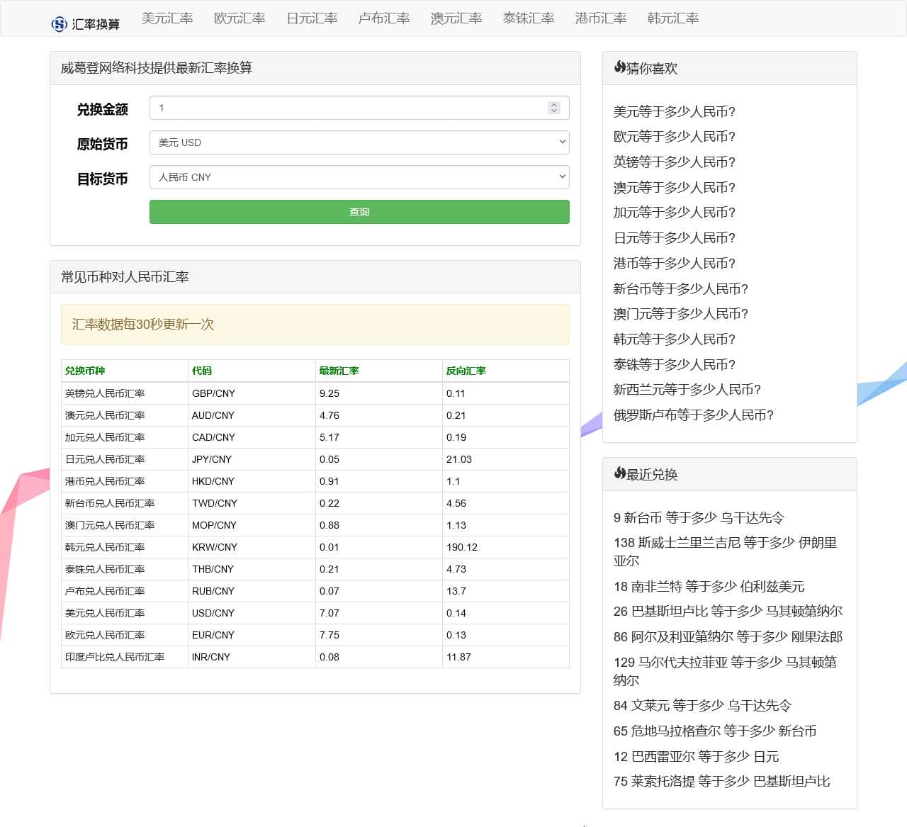Viewport: 907px width, 827px height.
Task: Open 美元等于多少人民币 link
Action: [675, 111]
